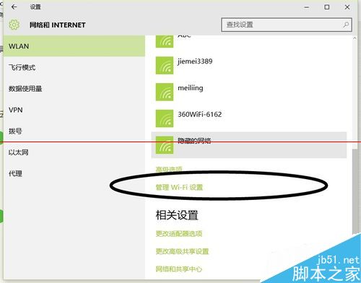This screenshot has width=361, height=283.
Task: Open 管理 Wi-Fi 设置 link
Action: click(x=179, y=187)
